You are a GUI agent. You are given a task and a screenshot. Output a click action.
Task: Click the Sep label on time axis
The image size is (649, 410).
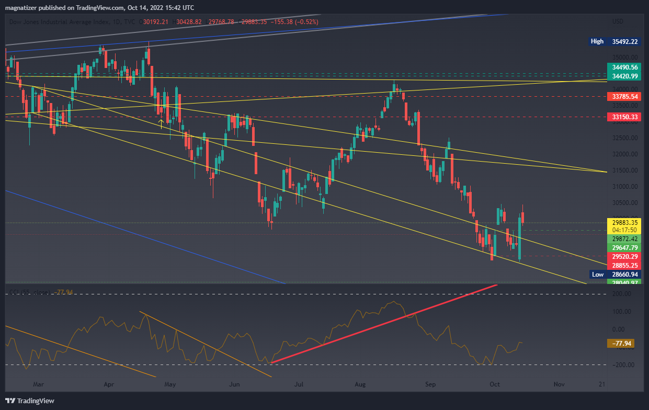coord(430,384)
